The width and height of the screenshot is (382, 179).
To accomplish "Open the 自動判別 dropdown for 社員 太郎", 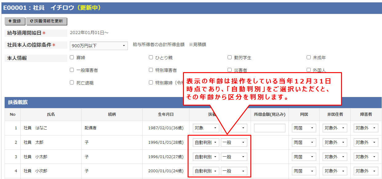I will 206,142.
